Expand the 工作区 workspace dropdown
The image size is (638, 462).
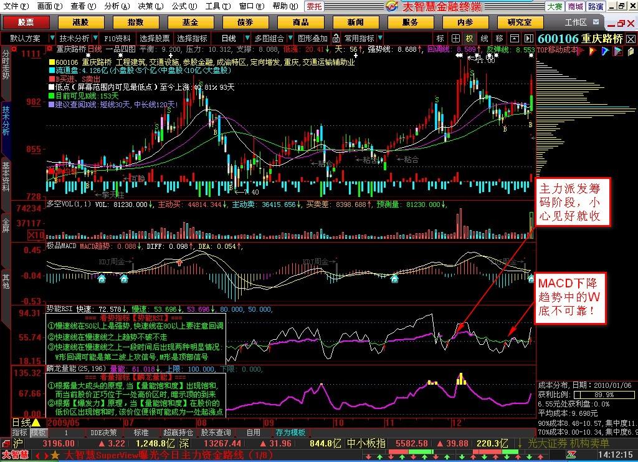pos(596,22)
